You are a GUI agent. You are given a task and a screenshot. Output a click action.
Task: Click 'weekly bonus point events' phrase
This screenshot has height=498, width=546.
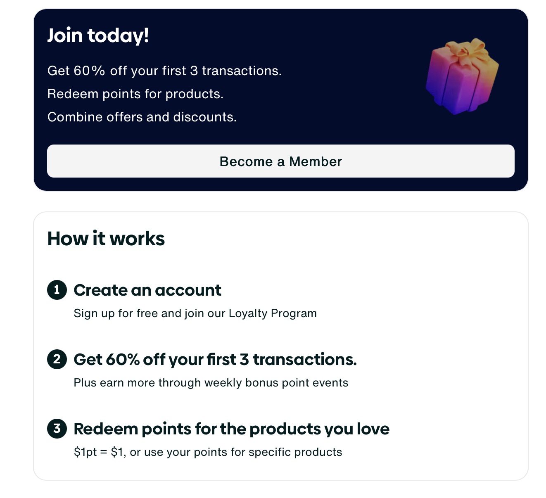[276, 383]
